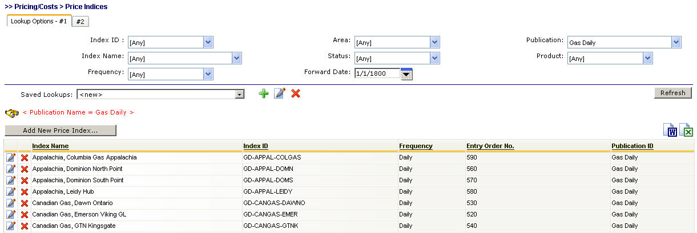Switch to the #2 lookup tab

[x=80, y=22]
